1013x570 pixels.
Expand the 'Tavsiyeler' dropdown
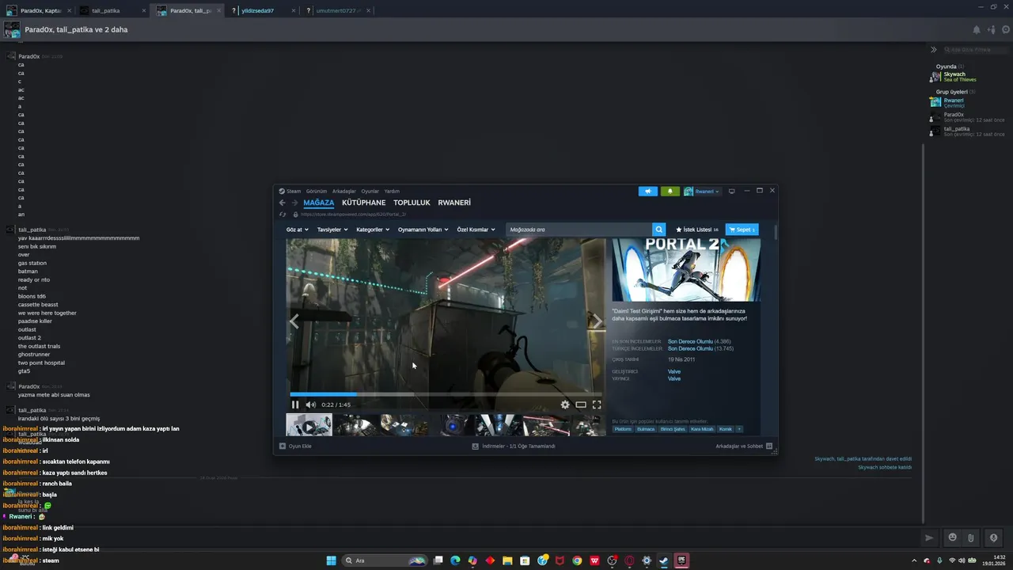coord(332,230)
